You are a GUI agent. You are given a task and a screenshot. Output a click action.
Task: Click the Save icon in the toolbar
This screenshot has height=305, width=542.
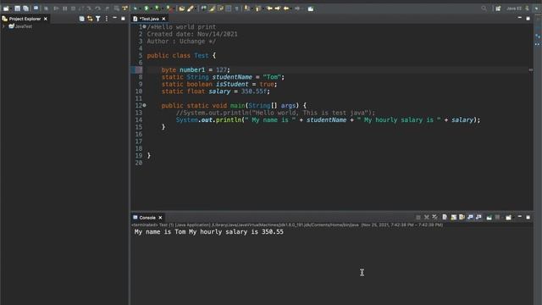[x=17, y=8]
